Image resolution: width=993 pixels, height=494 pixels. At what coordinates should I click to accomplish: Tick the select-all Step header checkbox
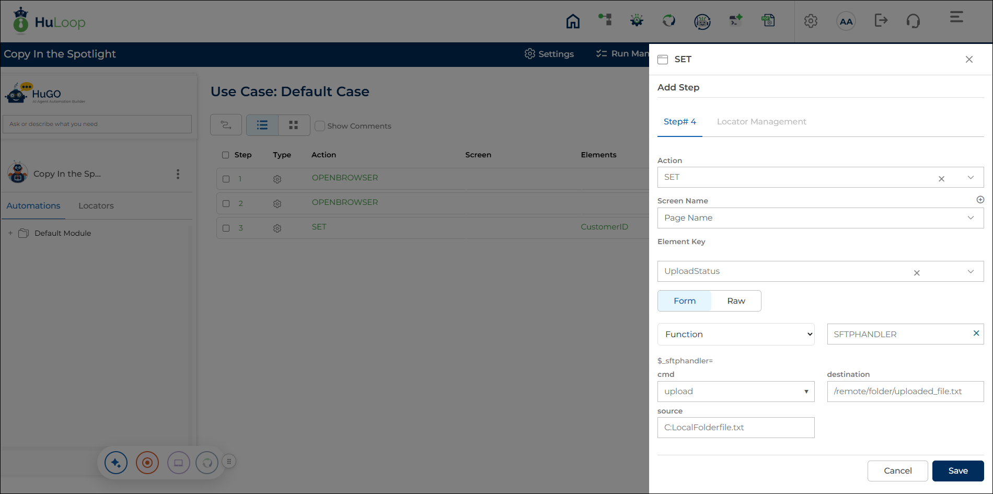pyautogui.click(x=226, y=155)
